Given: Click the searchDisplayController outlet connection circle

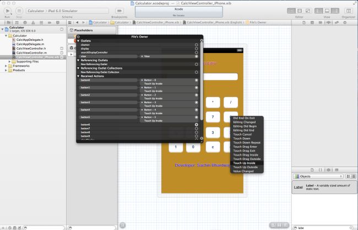Looking at the screenshot, I should (197, 52).
